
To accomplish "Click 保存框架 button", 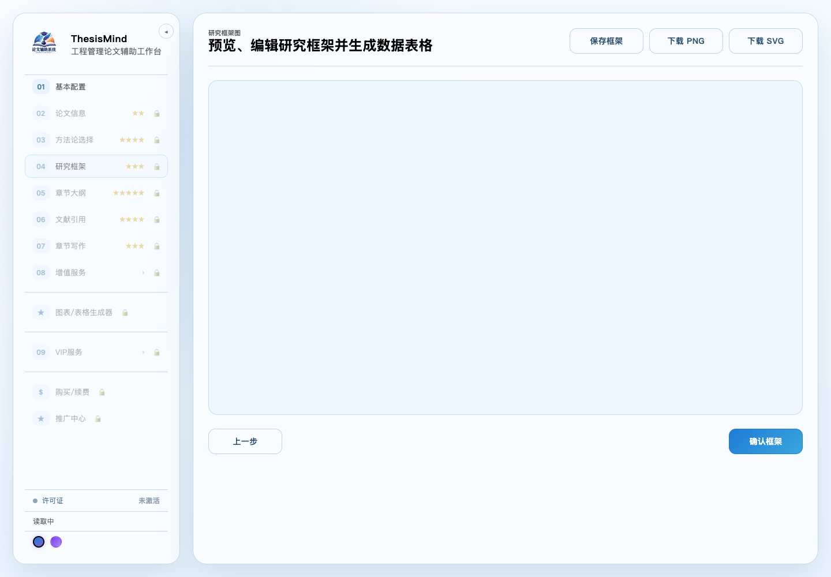I will point(607,41).
